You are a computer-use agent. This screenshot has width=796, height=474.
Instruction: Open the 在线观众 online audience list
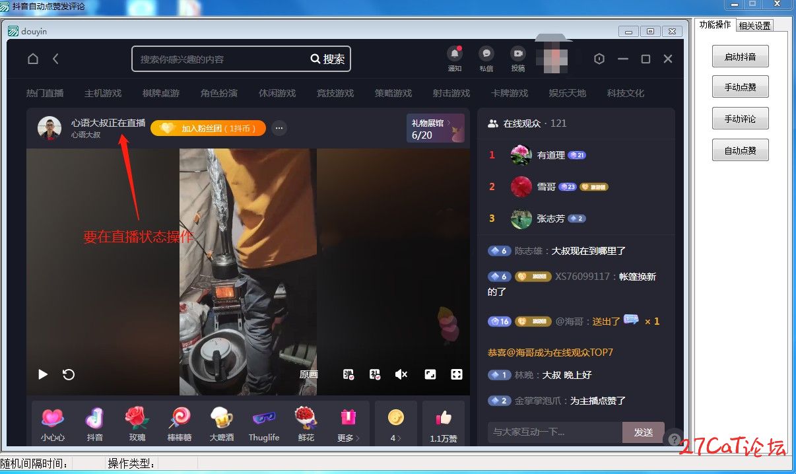click(x=527, y=123)
